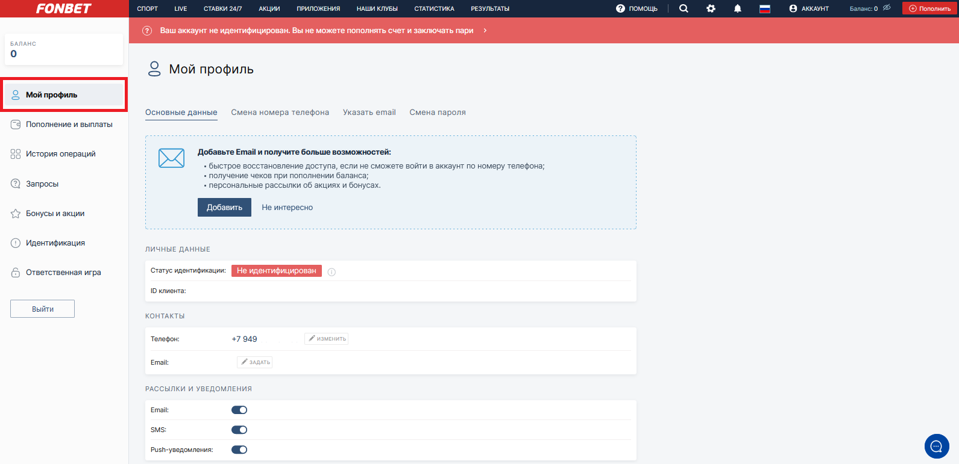
Task: Open ПРИЛОЖЕНИЯ menu item
Action: pos(318,8)
